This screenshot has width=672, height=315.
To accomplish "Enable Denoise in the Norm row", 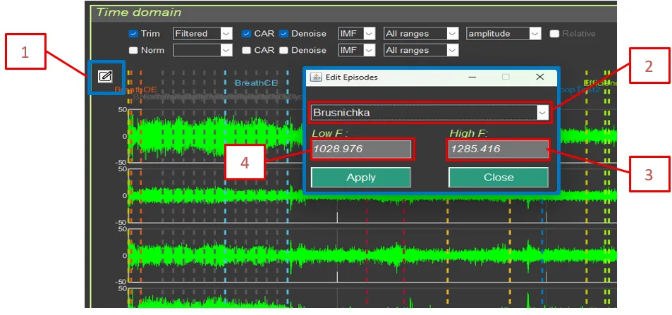I will point(283,51).
